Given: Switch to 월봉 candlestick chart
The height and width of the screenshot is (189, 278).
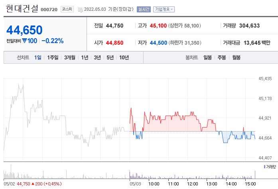Looking at the screenshot, I should 237,57.
